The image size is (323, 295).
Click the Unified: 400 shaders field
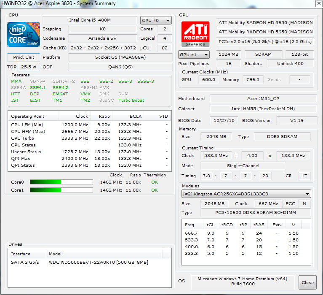(290, 64)
